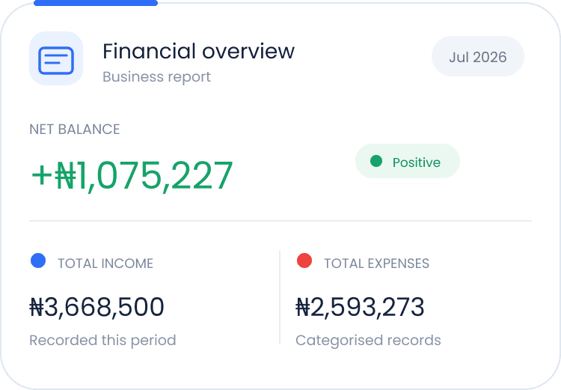Click the ₦3,668,500 income value
Screen dimensions: 561x390
pyautogui.click(x=96, y=307)
